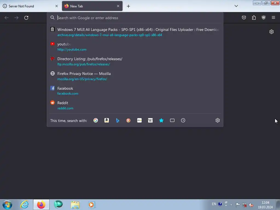Viewport: 280px width, 210px height.
Task: Launch Internet Explorer from the taskbar
Action: [24, 205]
